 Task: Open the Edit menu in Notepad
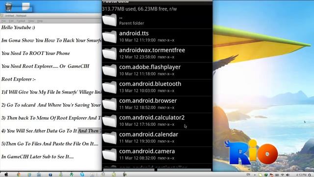click(x=11, y=21)
